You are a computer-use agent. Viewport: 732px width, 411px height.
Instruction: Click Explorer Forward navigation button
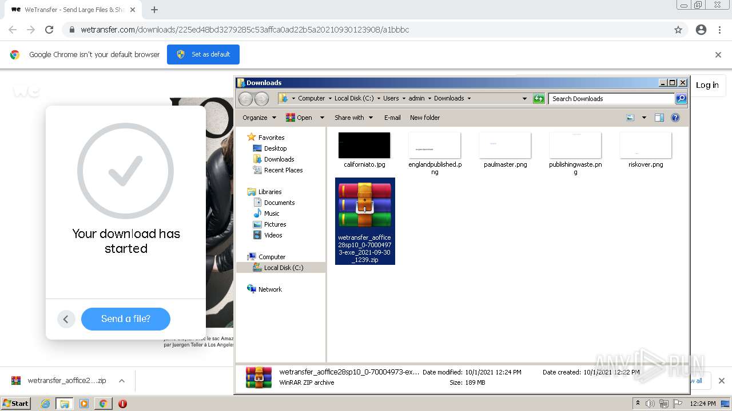coord(261,99)
